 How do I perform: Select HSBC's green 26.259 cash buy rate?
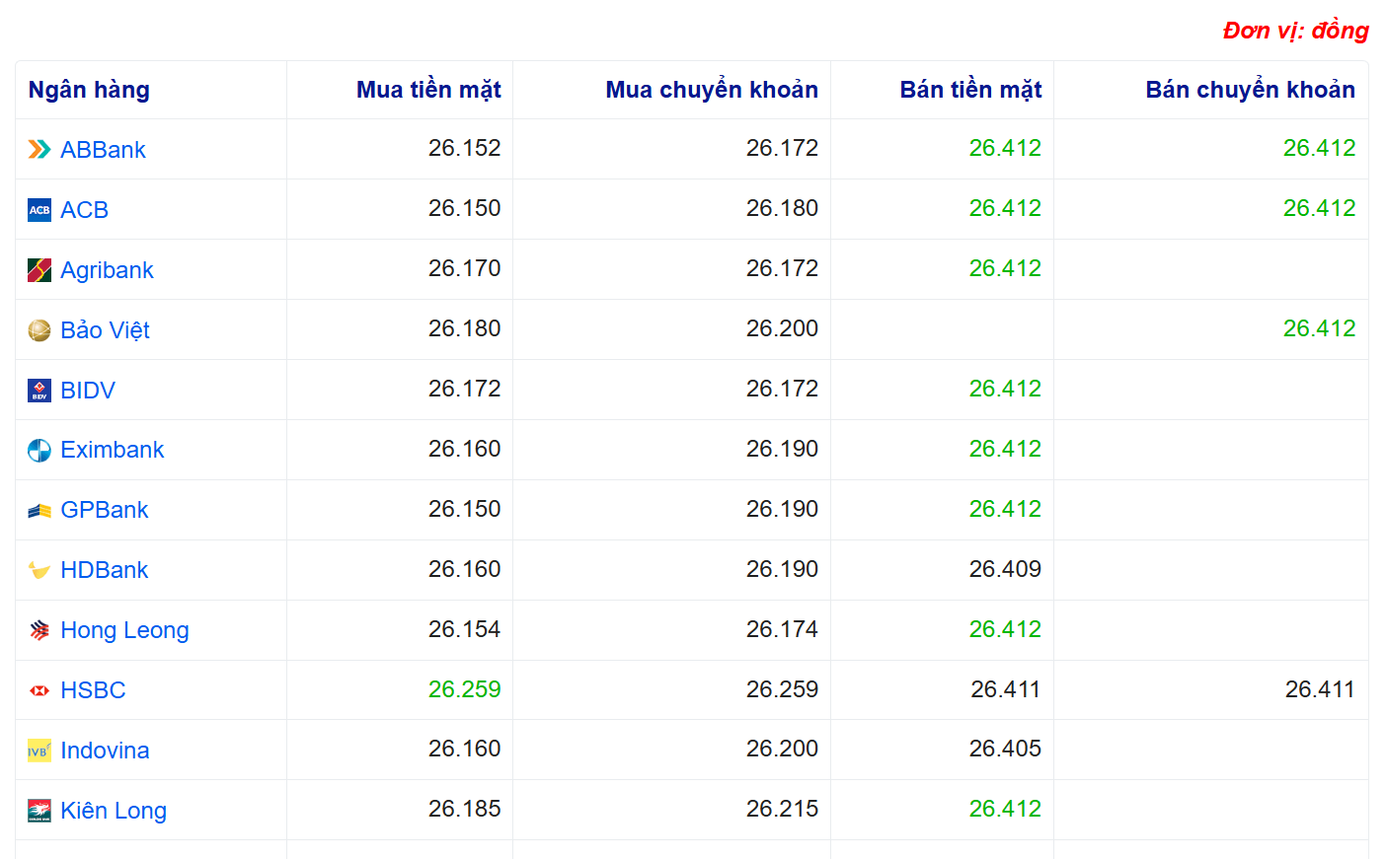pos(464,689)
